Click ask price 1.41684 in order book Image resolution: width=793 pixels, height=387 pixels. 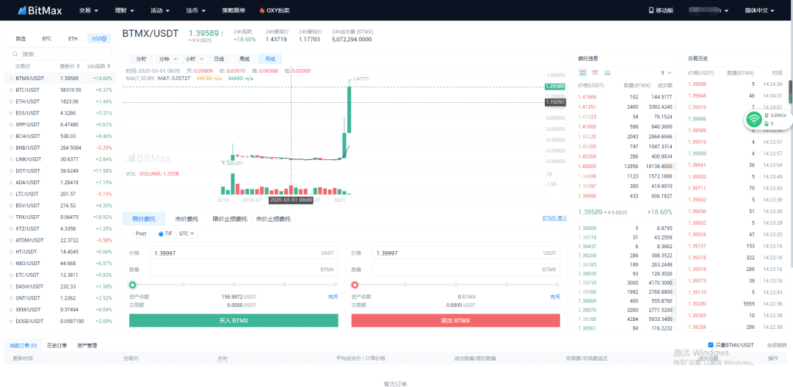point(587,97)
